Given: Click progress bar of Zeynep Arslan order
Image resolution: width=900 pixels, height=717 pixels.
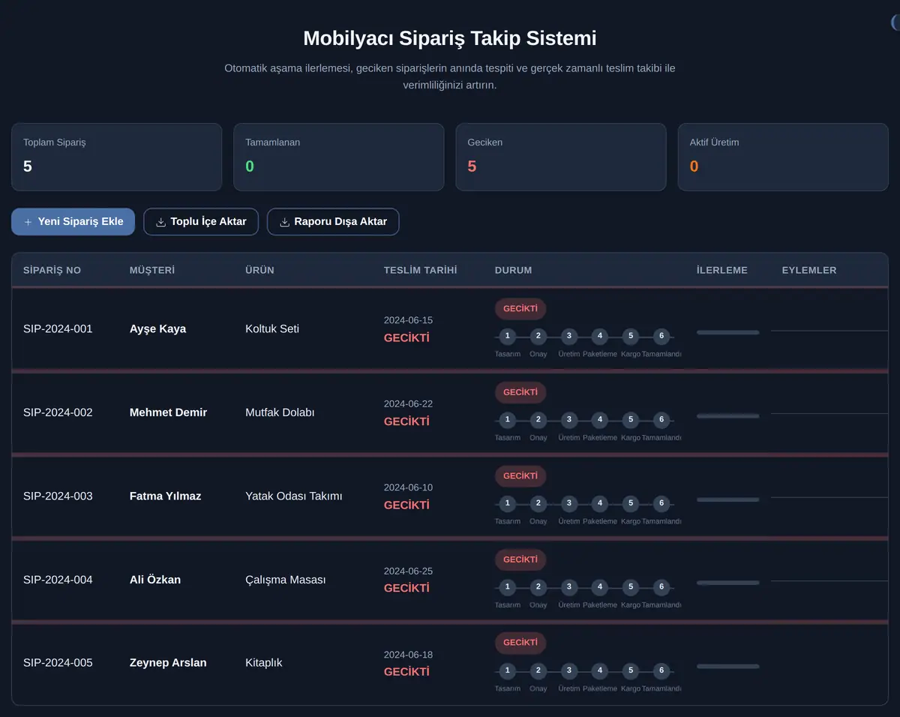Looking at the screenshot, I should coord(727,666).
